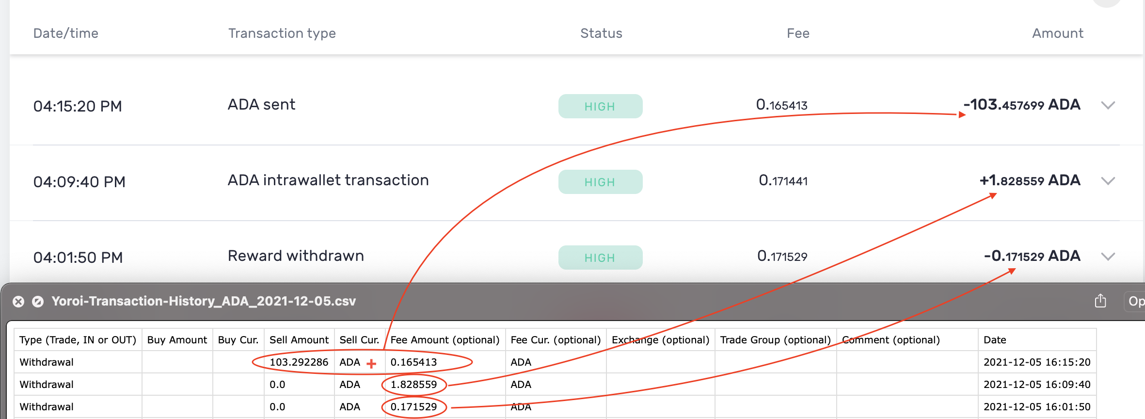The width and height of the screenshot is (1145, 419).
Task: Click the circular slash icon beside CSV filename
Action: click(x=38, y=302)
